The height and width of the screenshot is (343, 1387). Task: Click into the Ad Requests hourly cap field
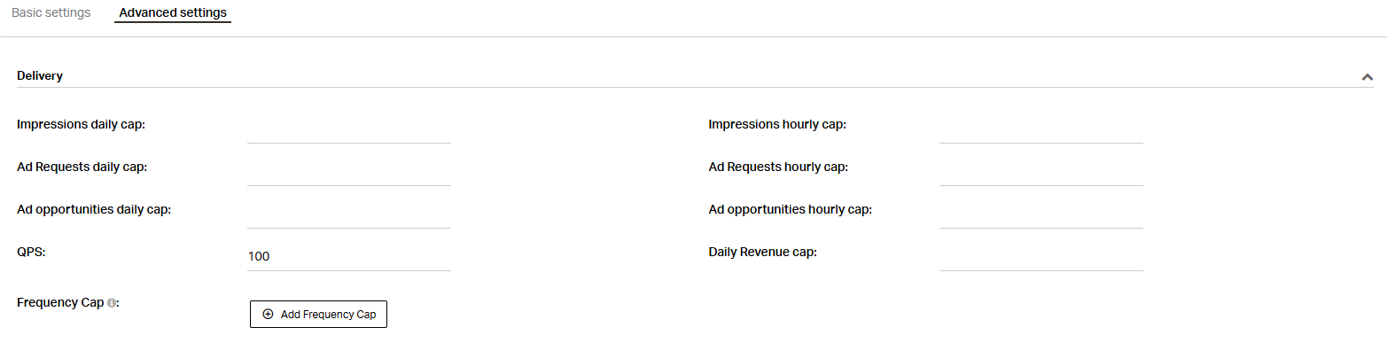pyautogui.click(x=1041, y=172)
